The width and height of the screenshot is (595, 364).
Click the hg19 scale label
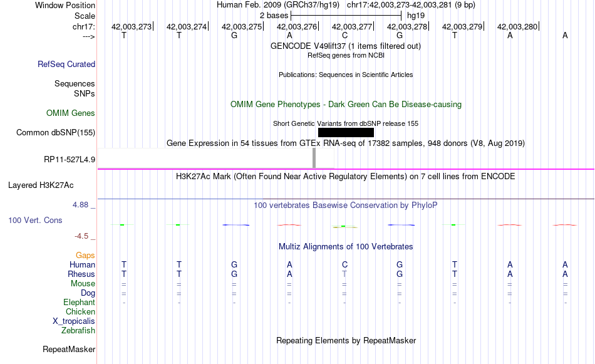415,16
